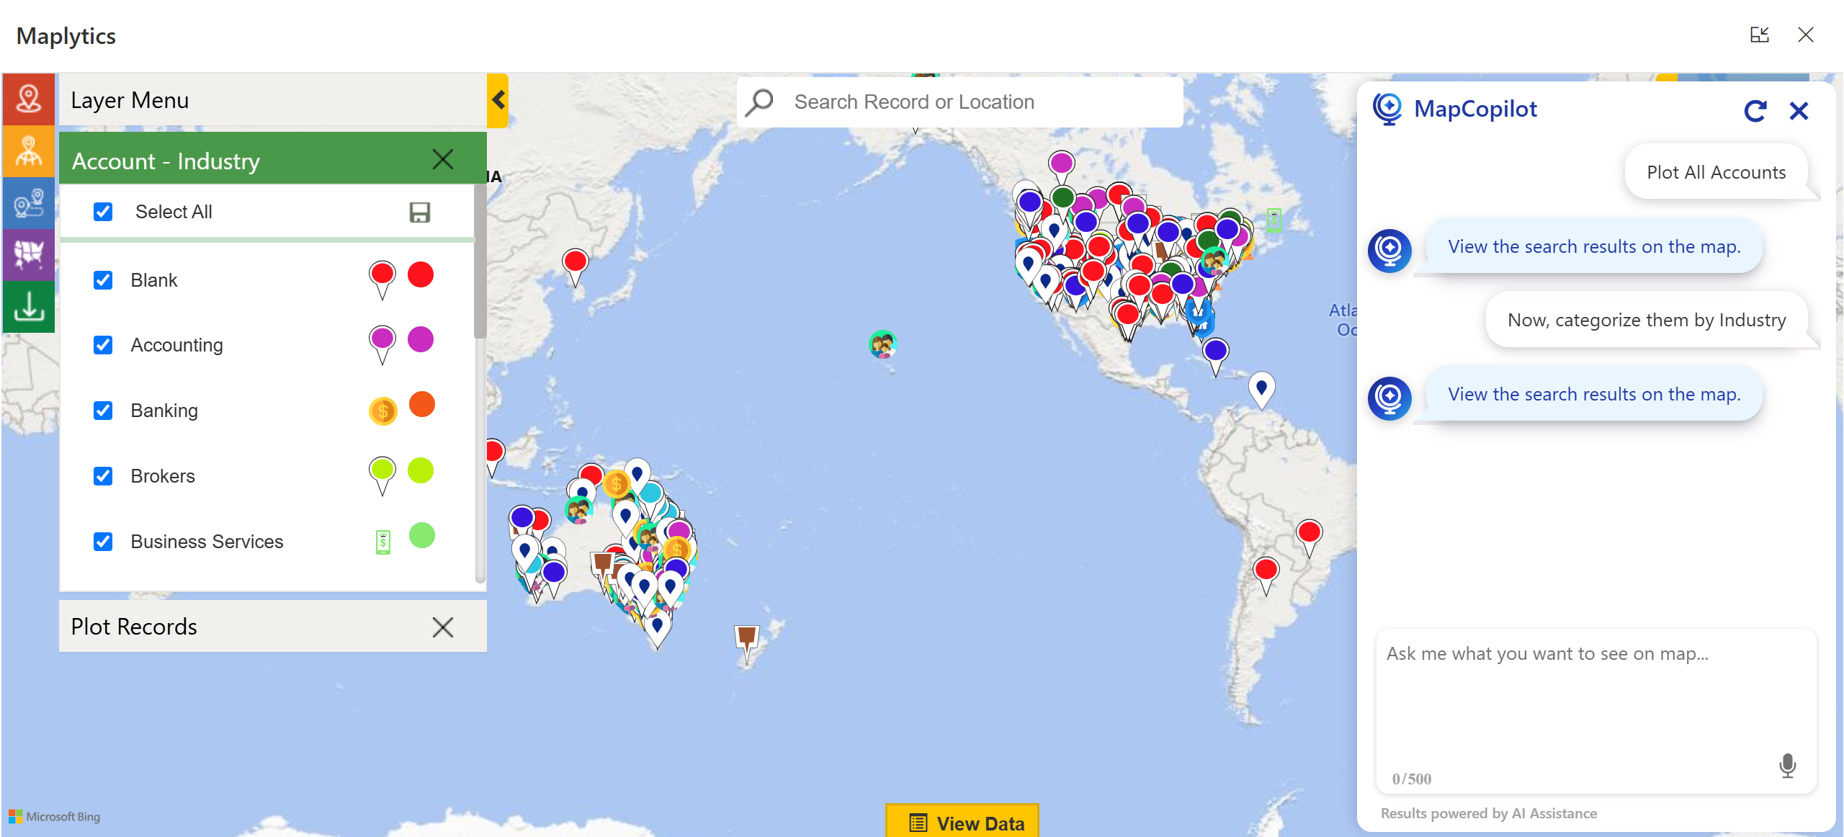The image size is (1844, 837).
Task: Open the purple territory map sidebar icon
Action: tap(28, 254)
